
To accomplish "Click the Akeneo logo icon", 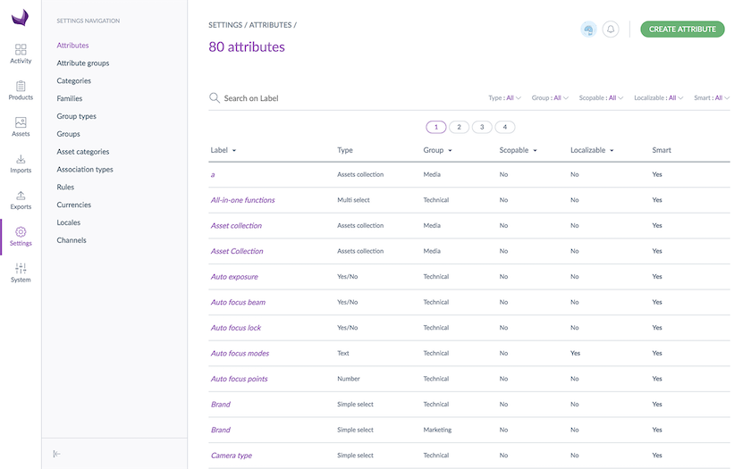I will (20, 18).
